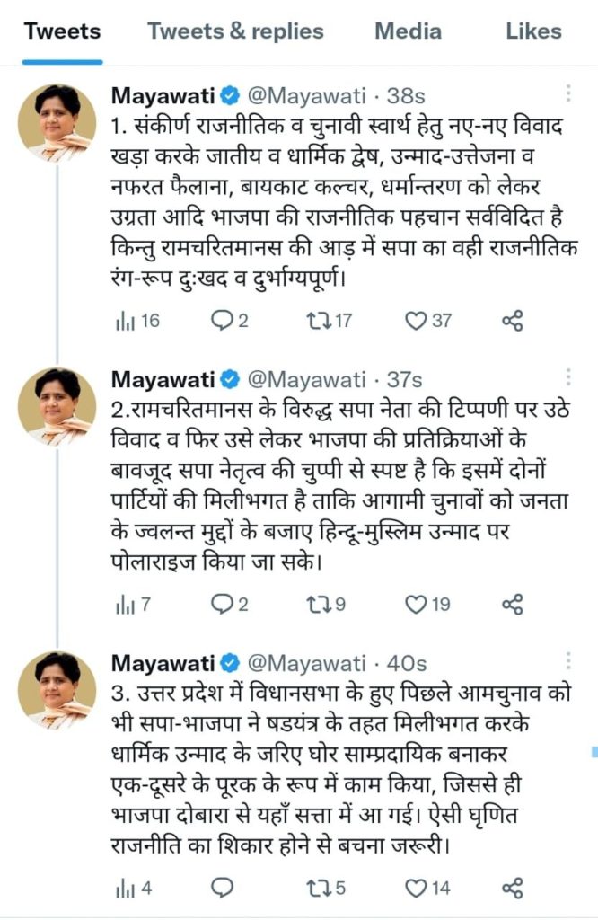Screen dimensions: 598x920
Task: Open the @Mayawati handle on first tweet
Action: (x=306, y=94)
